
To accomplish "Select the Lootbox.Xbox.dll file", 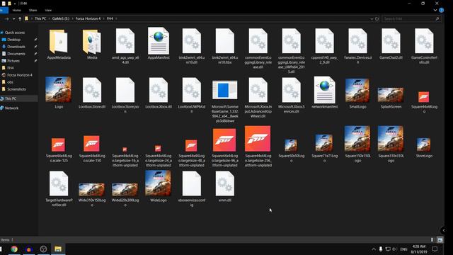I will click(159, 93).
